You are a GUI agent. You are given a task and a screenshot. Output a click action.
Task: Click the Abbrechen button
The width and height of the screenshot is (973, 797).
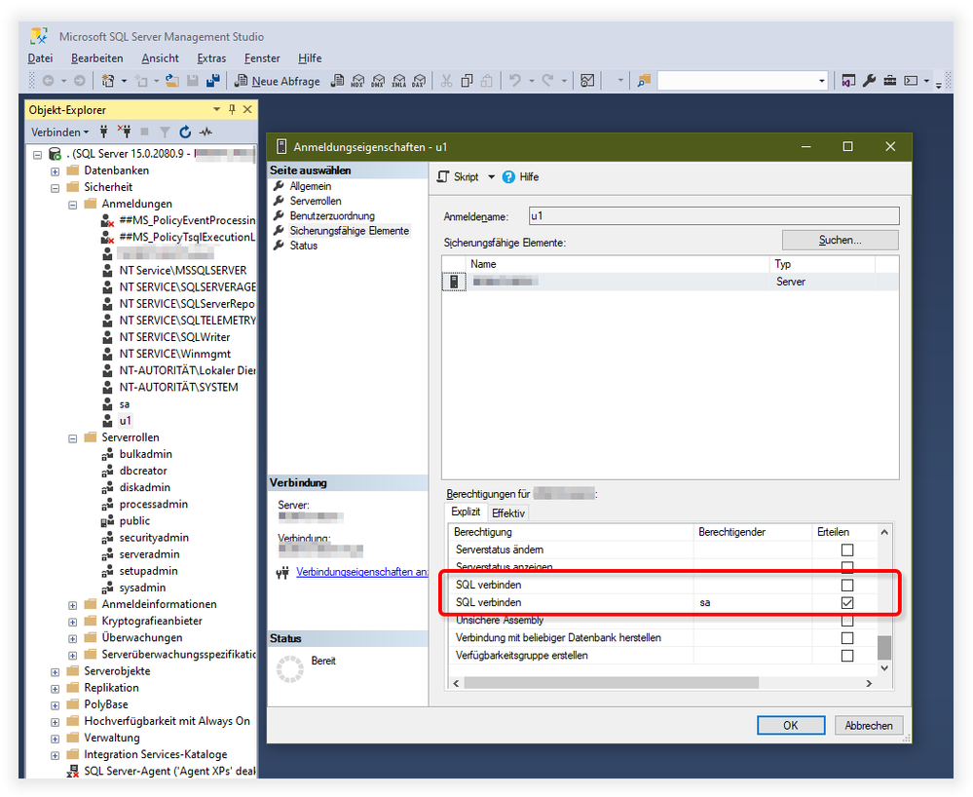point(868,725)
